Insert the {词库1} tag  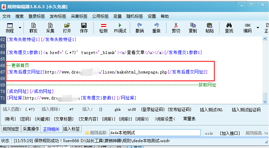[108, 119]
